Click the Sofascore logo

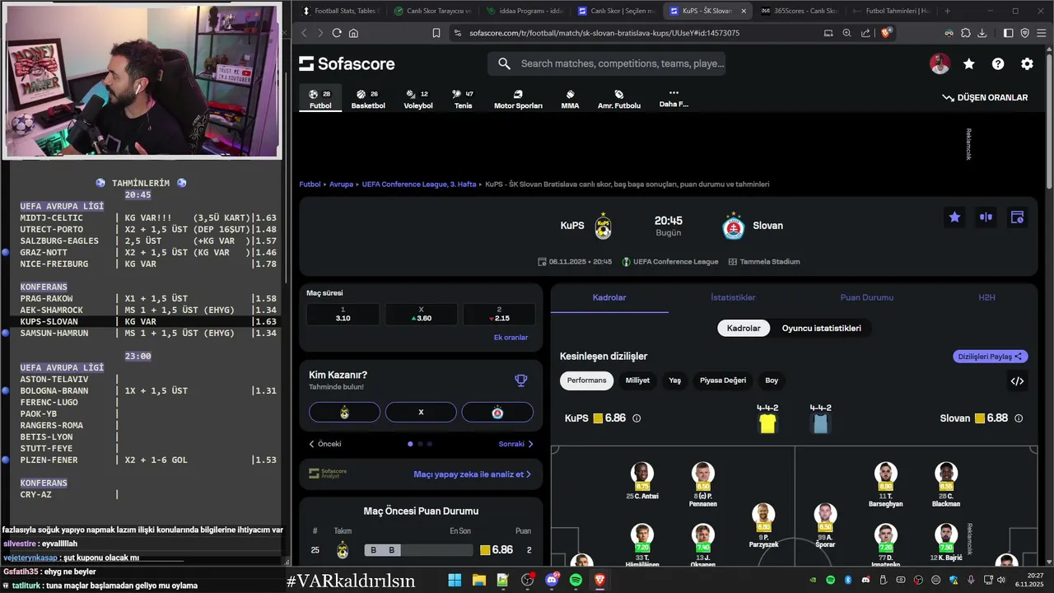click(x=347, y=63)
